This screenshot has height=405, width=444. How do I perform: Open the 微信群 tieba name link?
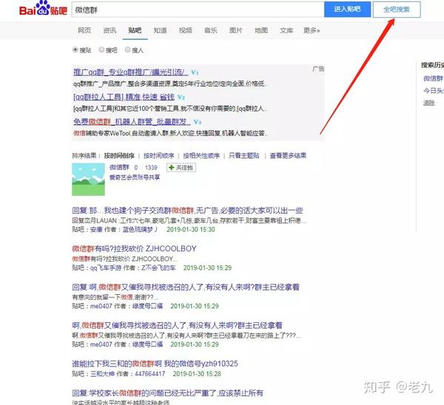click(119, 168)
